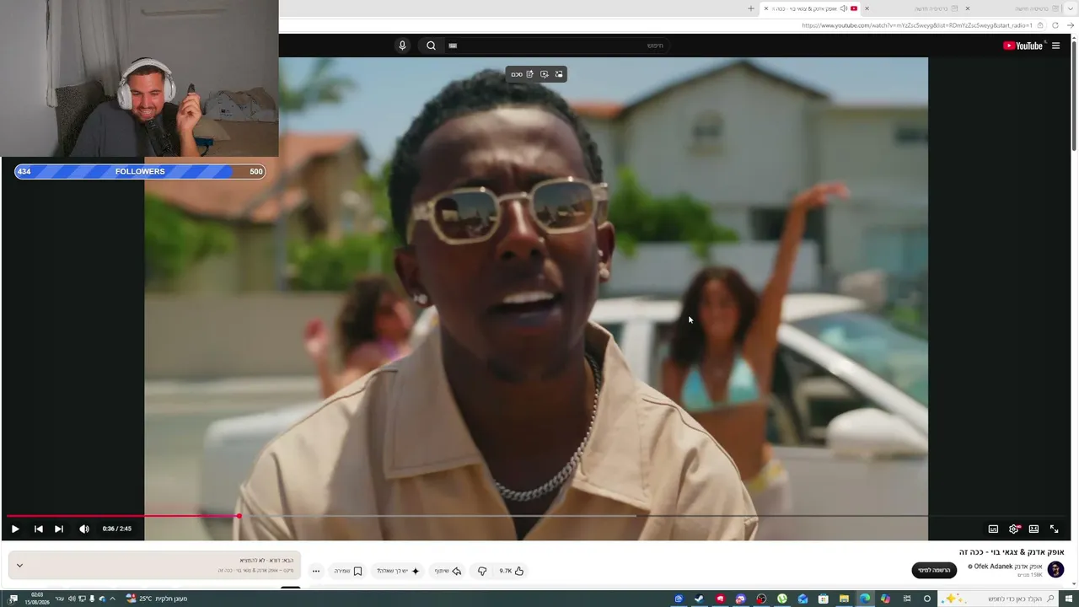Click the video overlay screenshot icon
This screenshot has height=607, width=1079.
coord(544,74)
